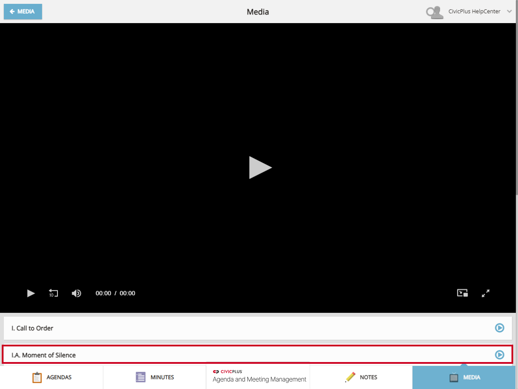Click the small play control in player bar

tap(31, 293)
